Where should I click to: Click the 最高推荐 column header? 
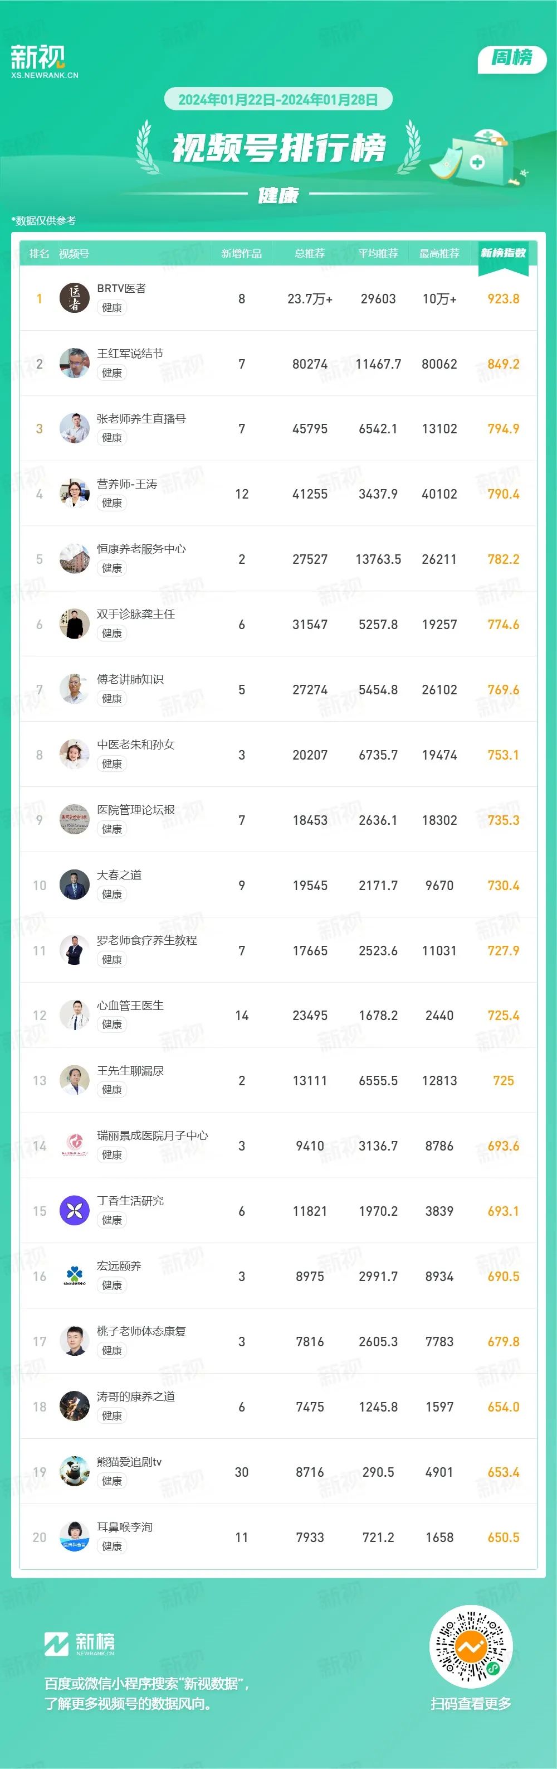(x=439, y=253)
